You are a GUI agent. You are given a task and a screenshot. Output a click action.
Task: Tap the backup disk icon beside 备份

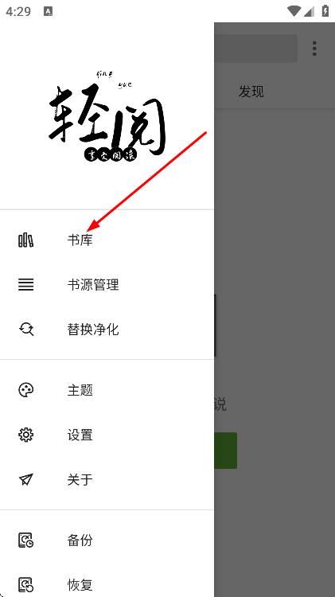(x=26, y=540)
